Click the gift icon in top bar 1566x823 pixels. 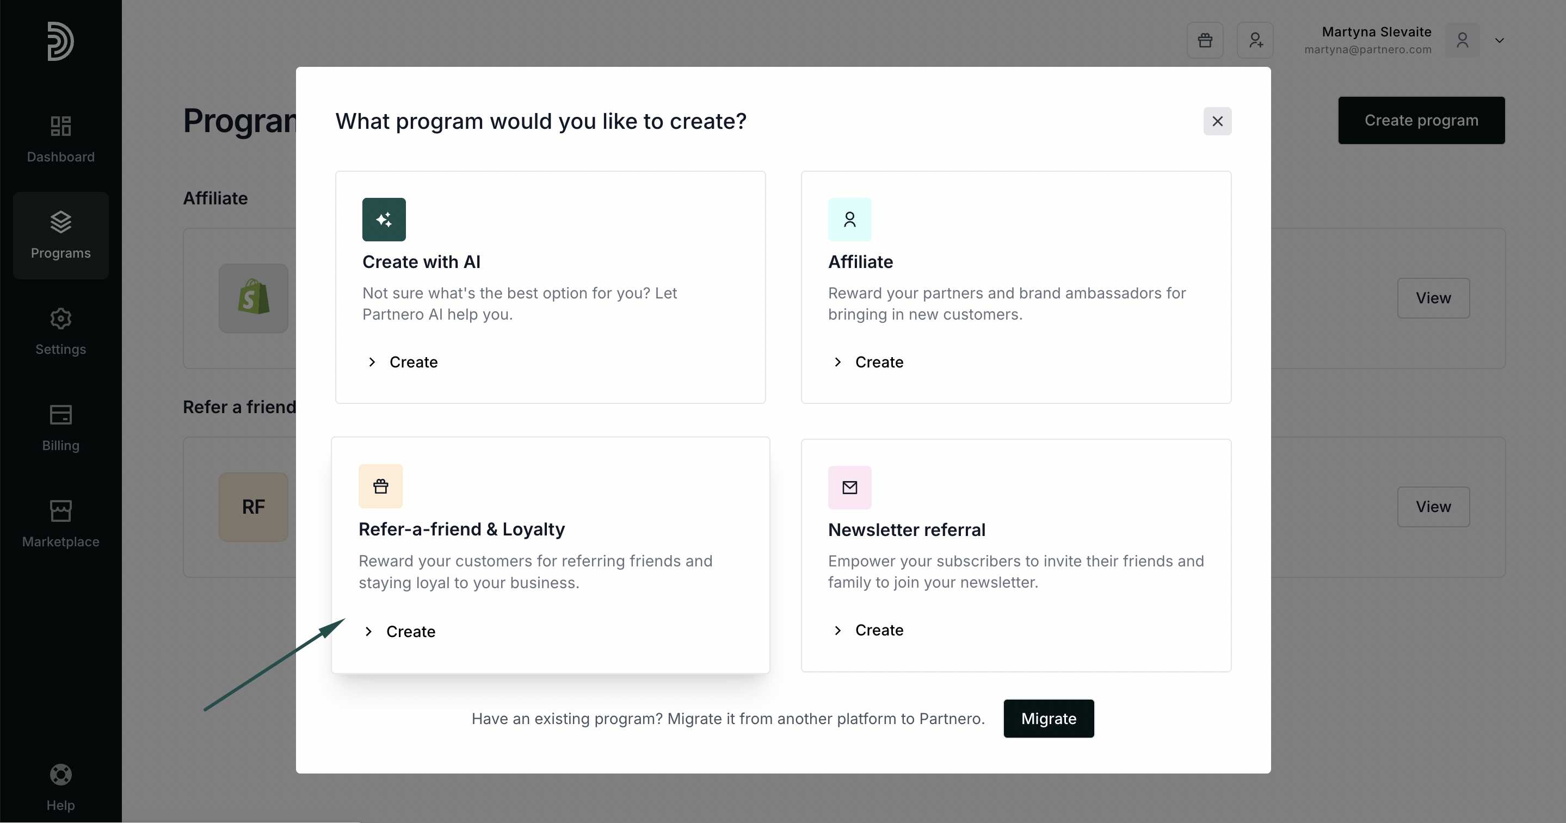[1205, 41]
